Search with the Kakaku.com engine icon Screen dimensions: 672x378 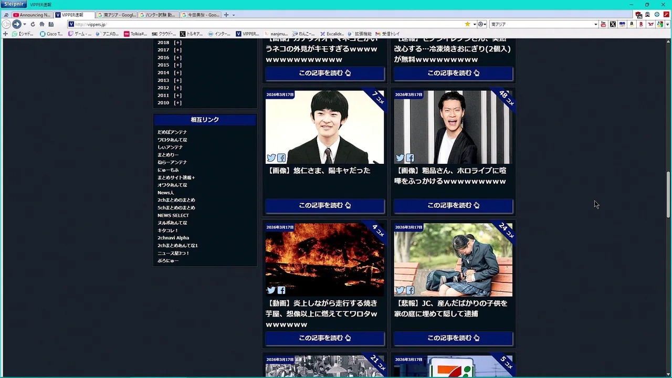(622, 24)
